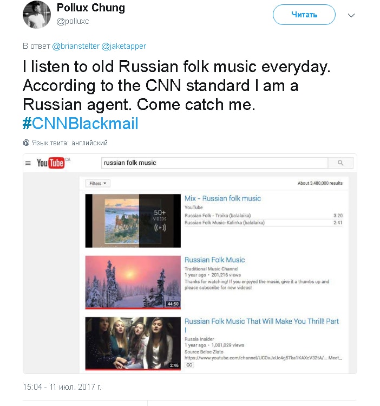380x406 pixels.
Task: Click the YouTube search magnifier button
Action: click(x=340, y=163)
